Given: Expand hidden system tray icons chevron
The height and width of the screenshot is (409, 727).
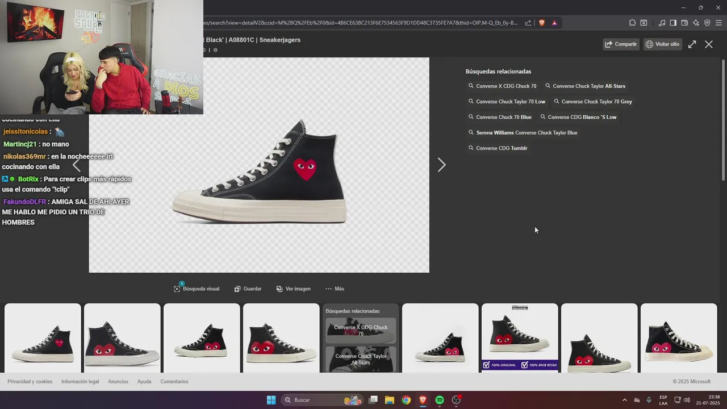Looking at the screenshot, I should [625, 400].
